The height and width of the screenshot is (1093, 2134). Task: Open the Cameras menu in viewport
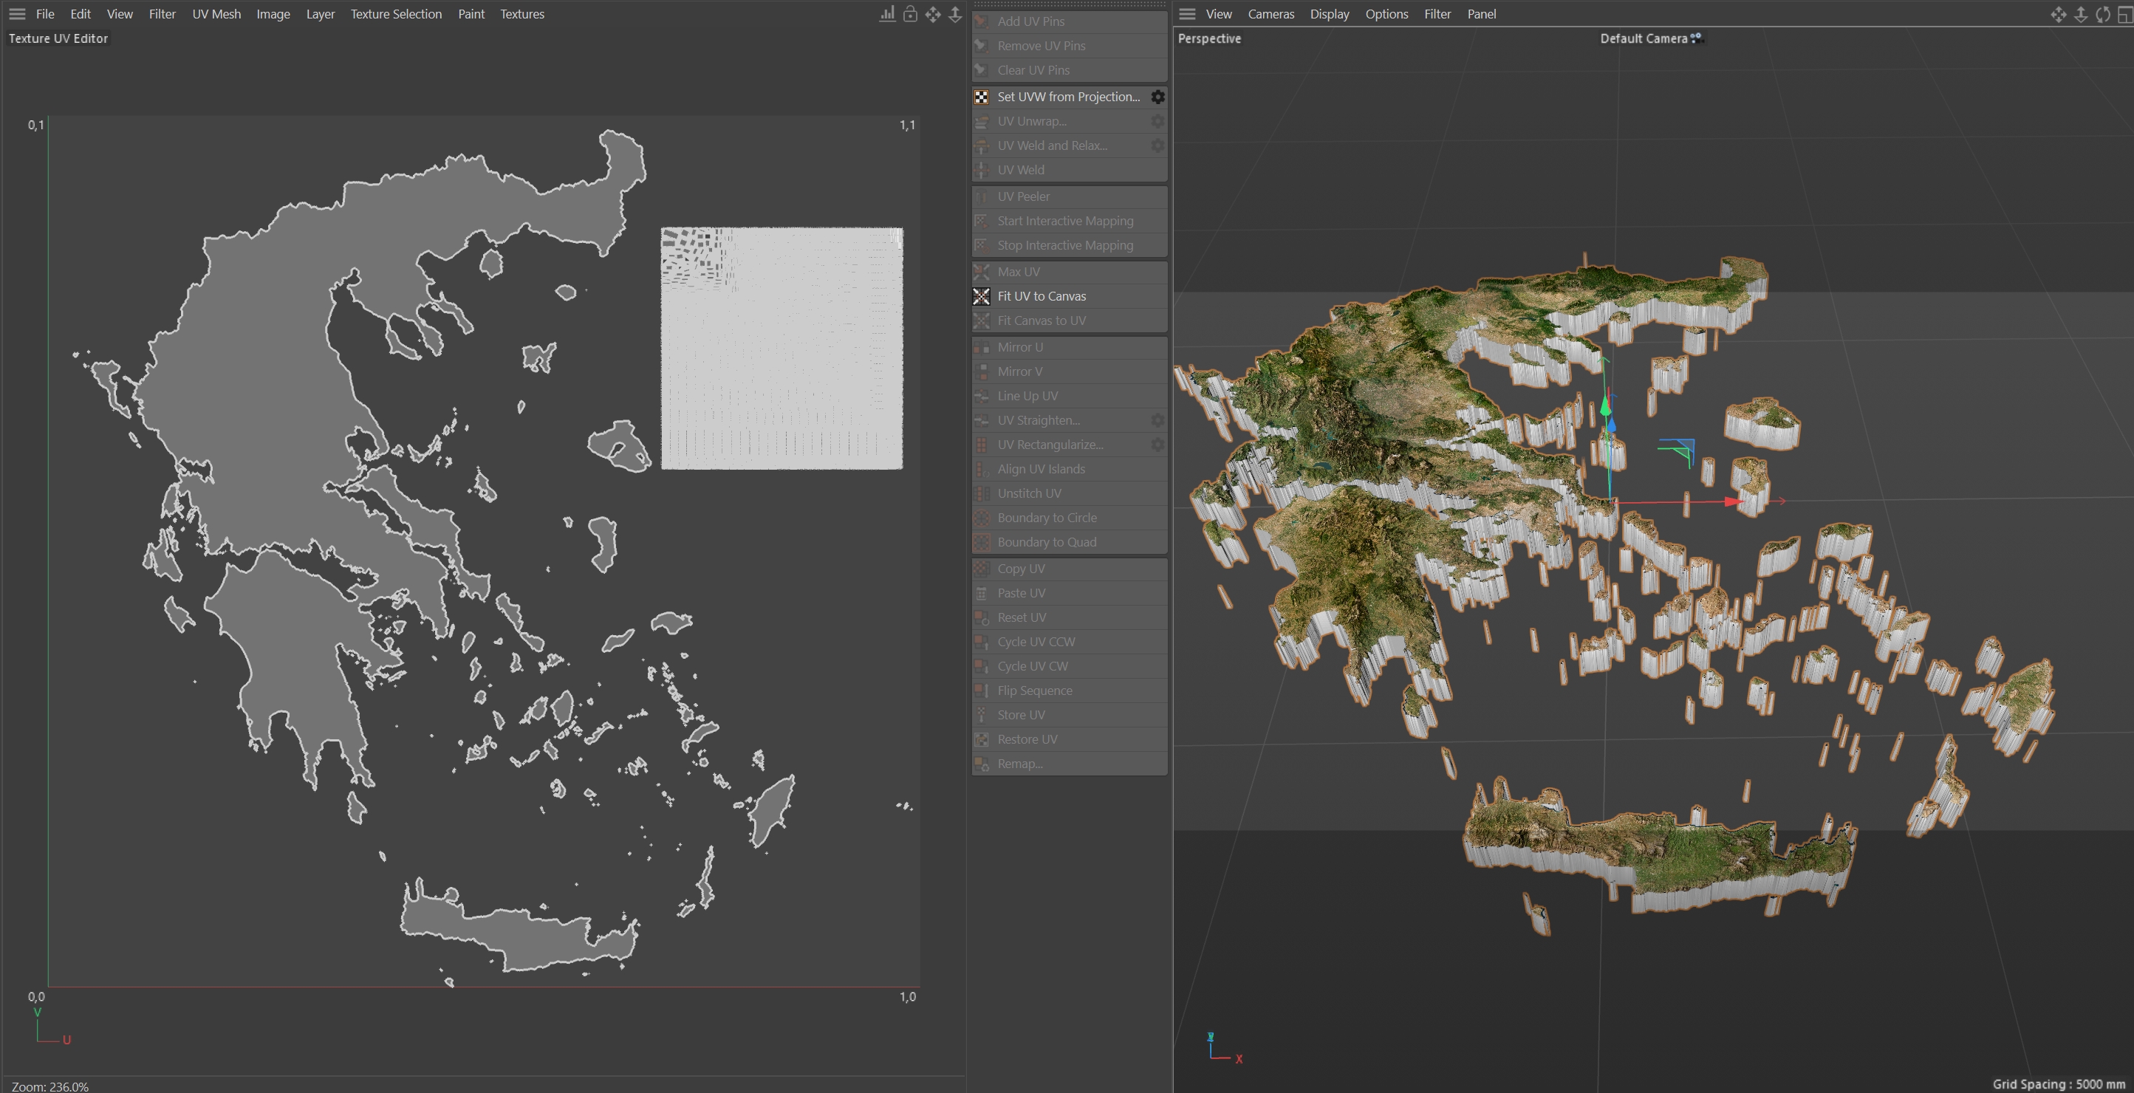click(x=1271, y=14)
